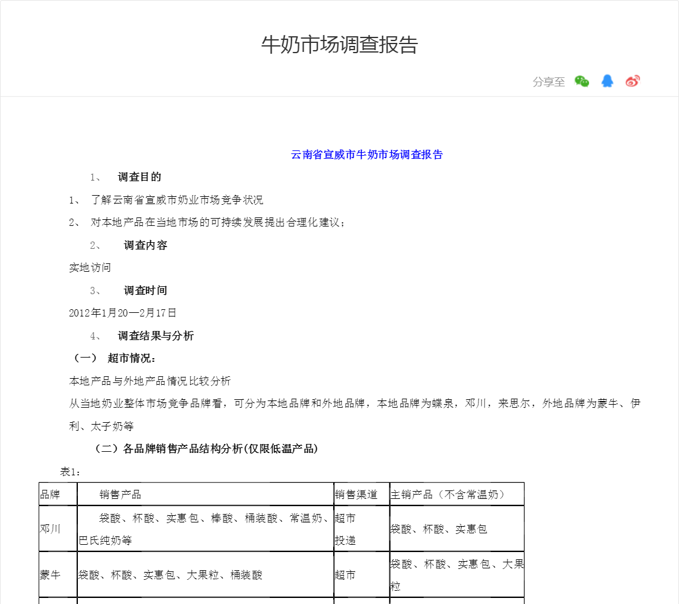
Task: Click the 销售产品 column header
Action: tap(206, 494)
